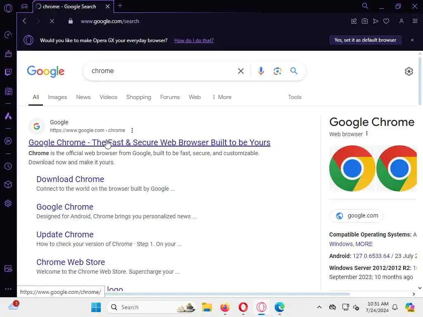Screen dimensions: 423x317
Task: Switch to the Web tab
Action: pos(195,97)
